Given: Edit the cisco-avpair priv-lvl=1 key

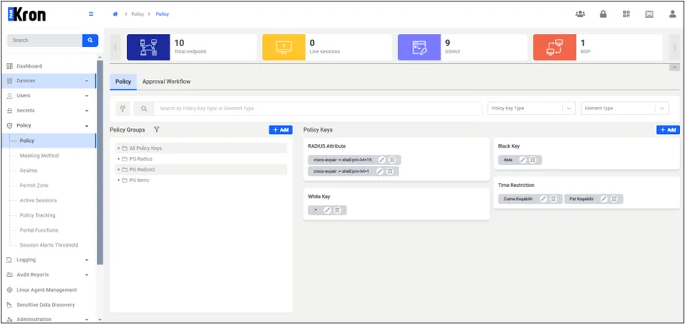Looking at the screenshot, I should (380, 171).
